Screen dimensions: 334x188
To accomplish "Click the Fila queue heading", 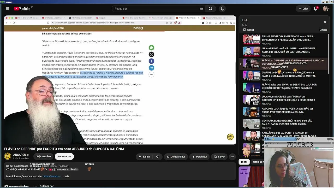I will 244,20.
